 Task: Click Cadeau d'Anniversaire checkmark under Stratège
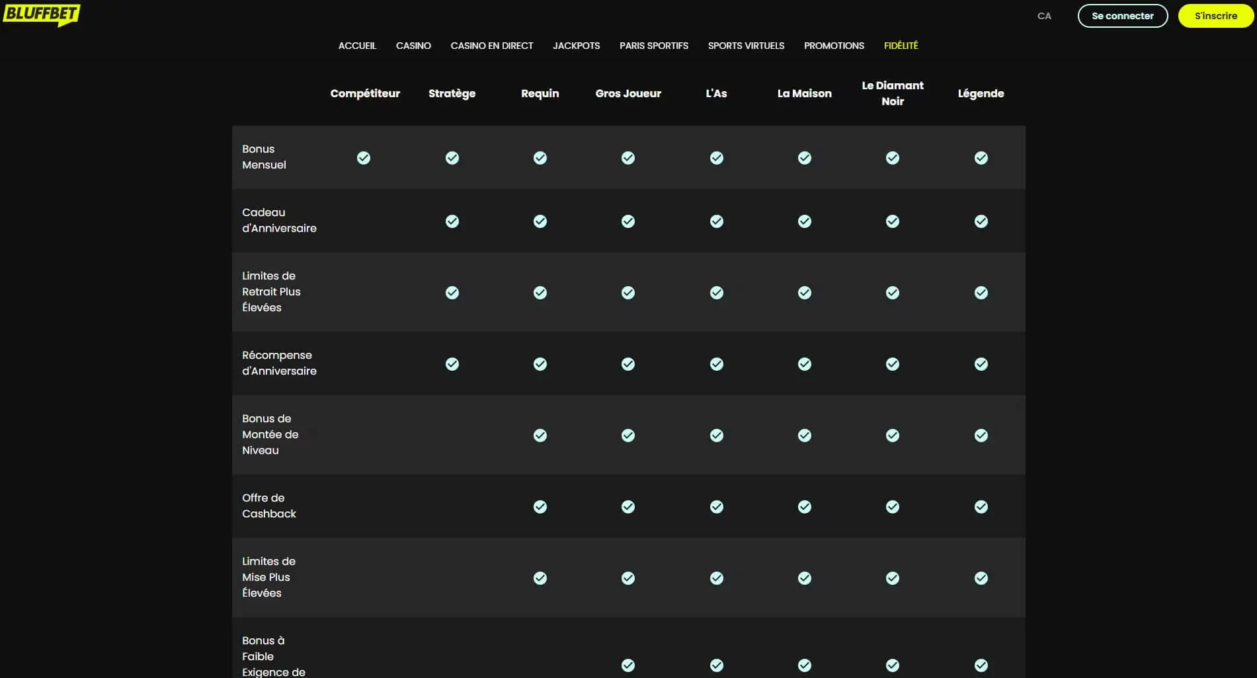(x=452, y=221)
